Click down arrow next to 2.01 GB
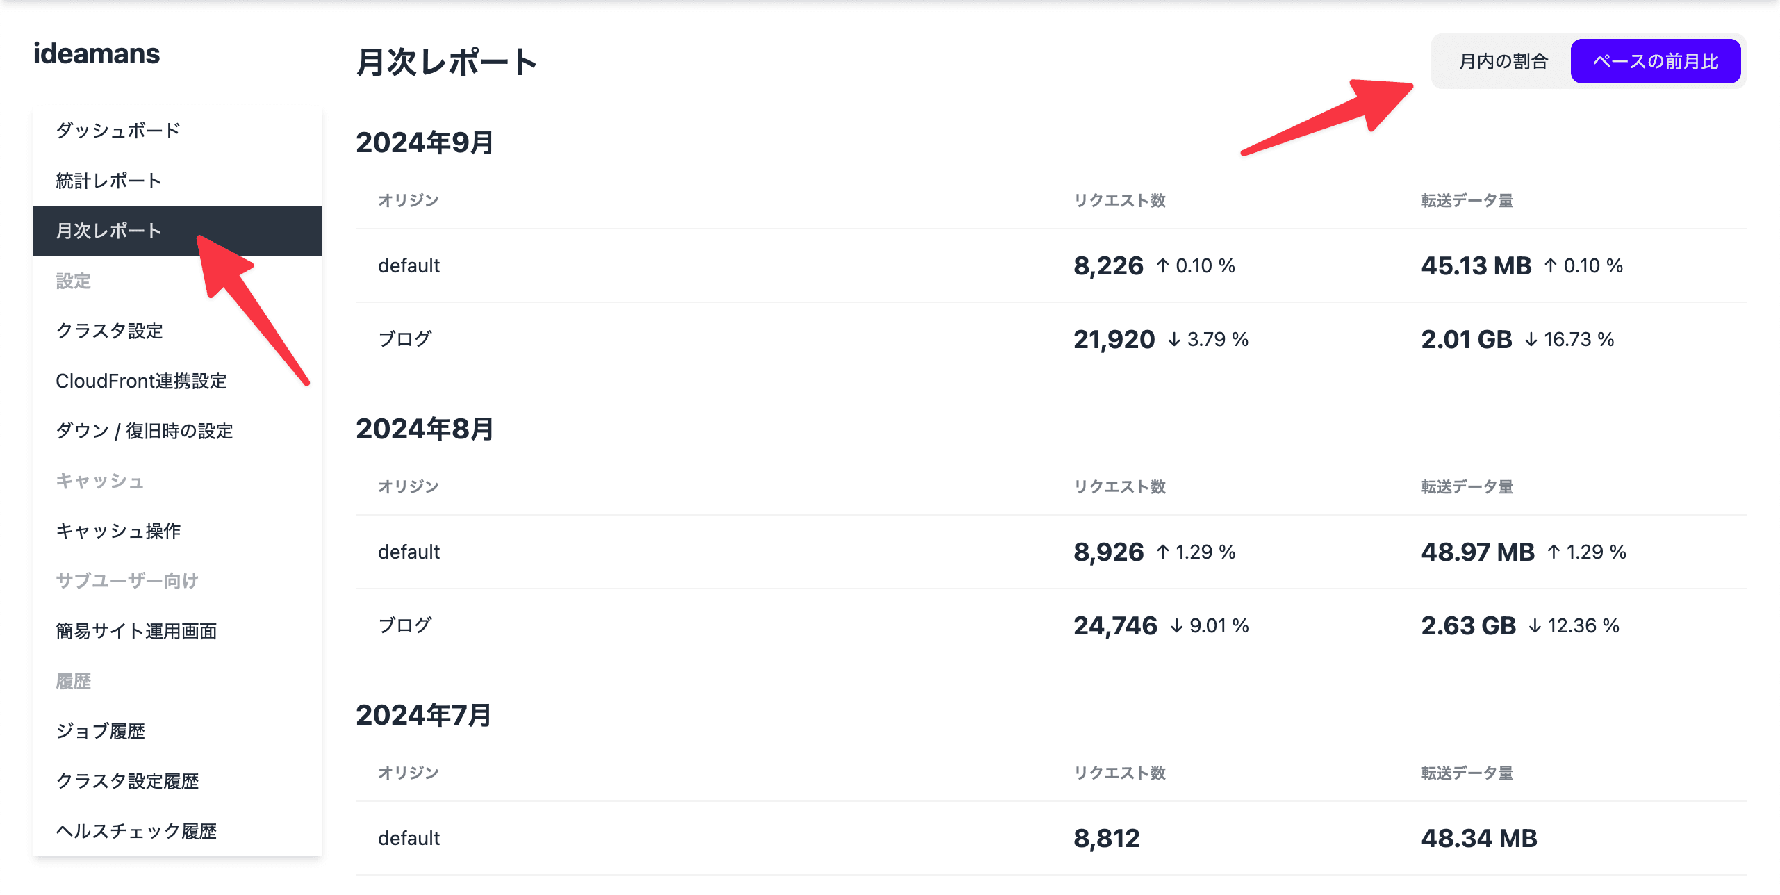The image size is (1780, 895). pos(1531,339)
